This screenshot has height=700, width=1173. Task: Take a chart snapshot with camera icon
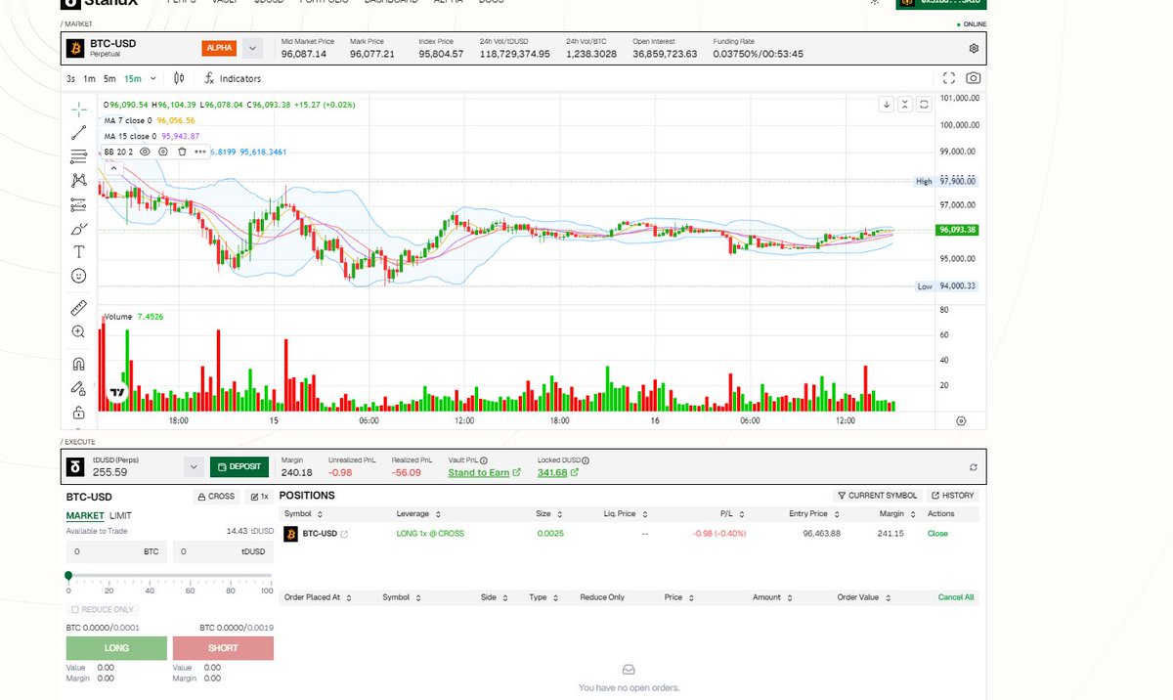point(974,78)
